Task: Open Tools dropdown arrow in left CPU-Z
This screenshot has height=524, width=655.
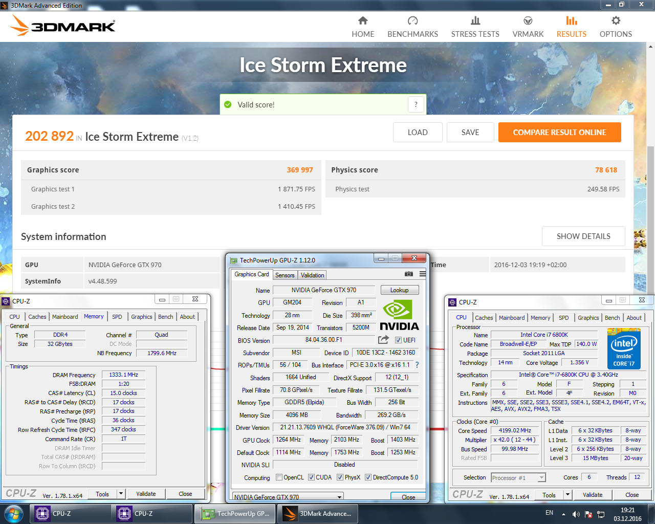Action: (x=121, y=494)
